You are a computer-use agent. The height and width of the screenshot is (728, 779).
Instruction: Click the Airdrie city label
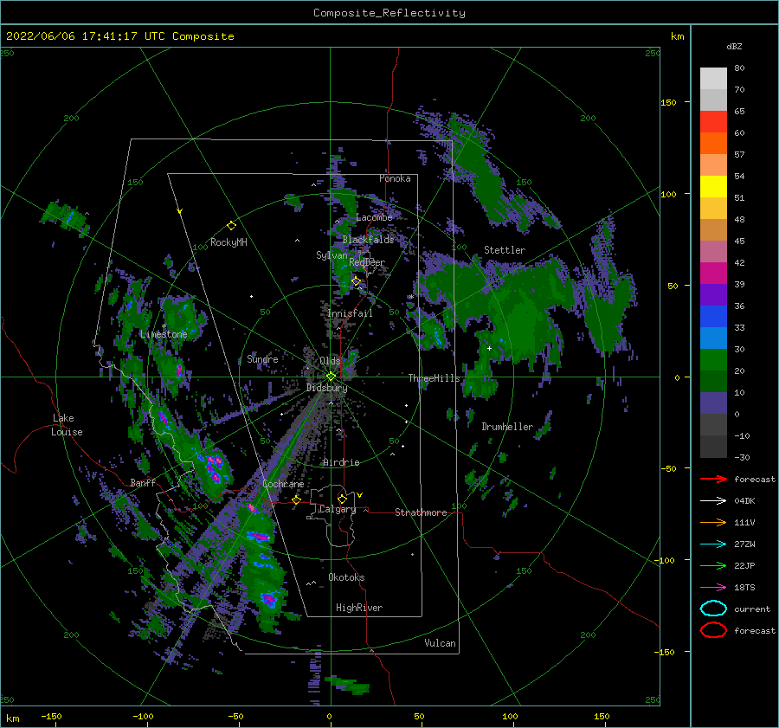pyautogui.click(x=341, y=462)
